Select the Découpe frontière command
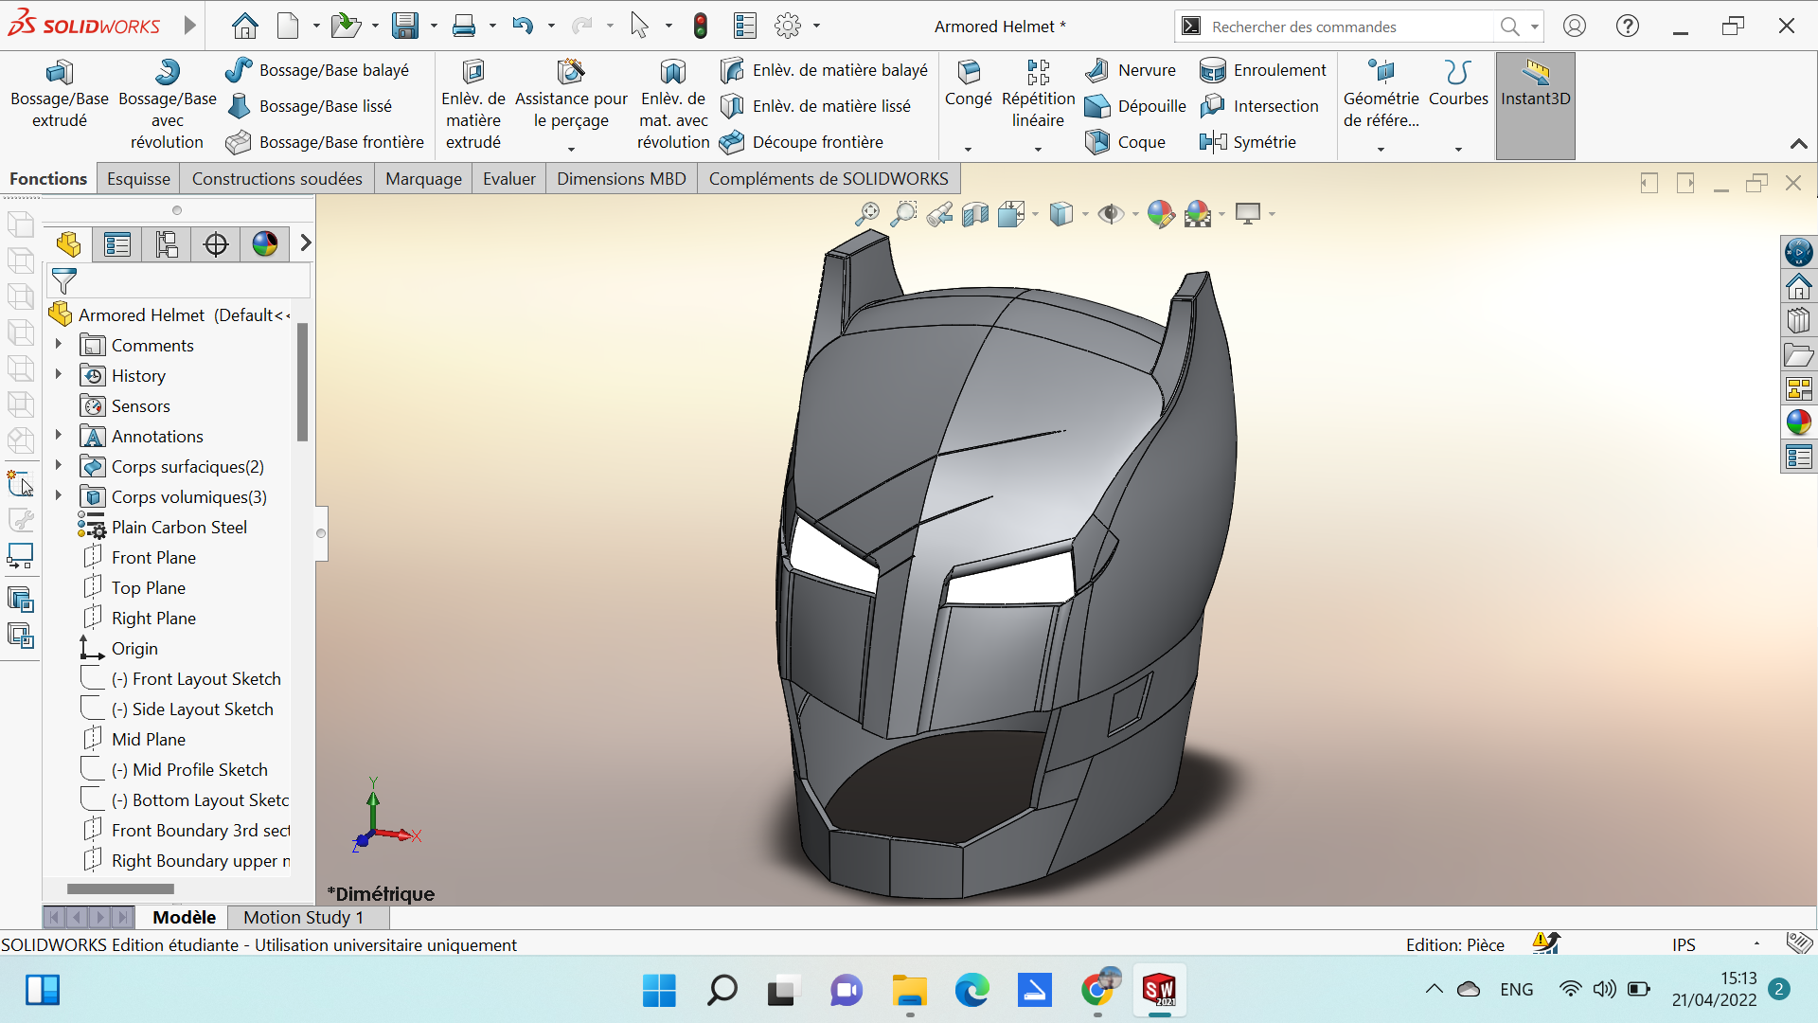 pyautogui.click(x=801, y=142)
